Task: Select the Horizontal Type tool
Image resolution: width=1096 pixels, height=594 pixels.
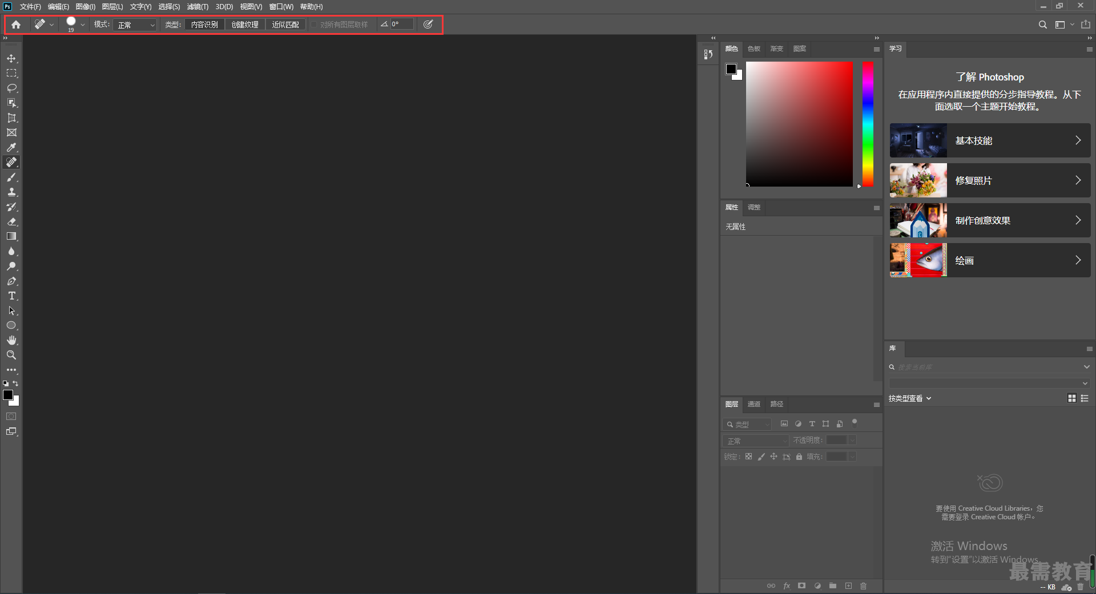Action: (11, 296)
